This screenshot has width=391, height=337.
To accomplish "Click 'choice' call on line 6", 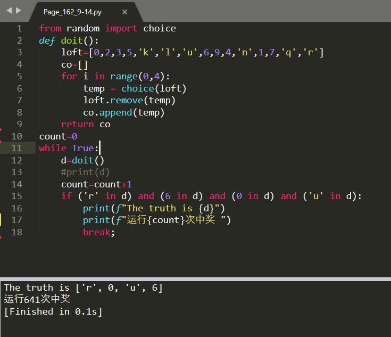I will point(138,88).
